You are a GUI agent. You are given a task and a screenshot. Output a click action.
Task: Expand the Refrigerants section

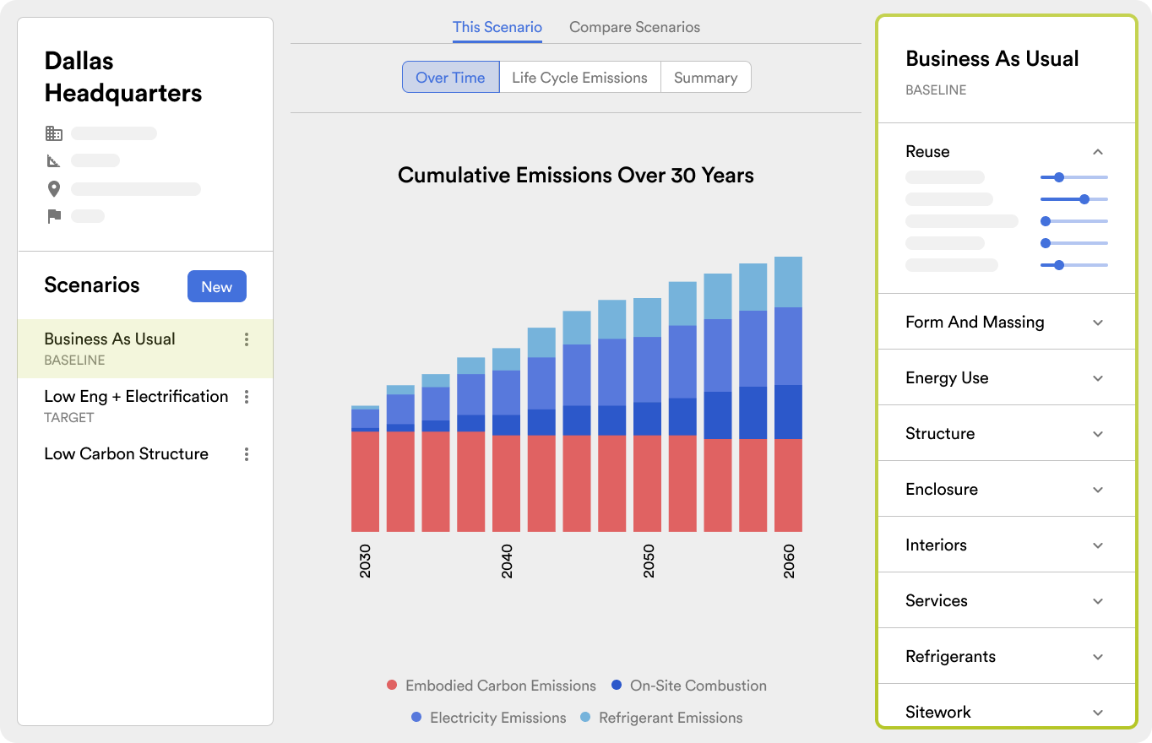coord(1098,657)
